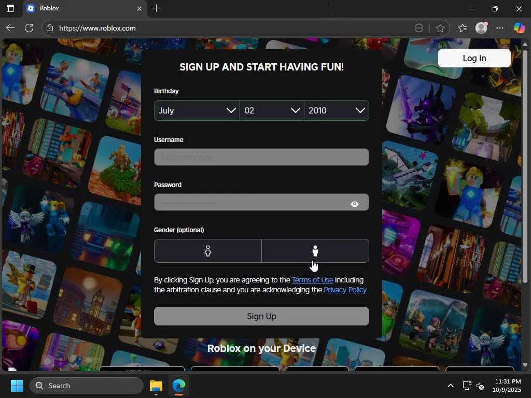Viewport: 531px width, 398px height.
Task: Open the Windows Start menu
Action: [17, 386]
